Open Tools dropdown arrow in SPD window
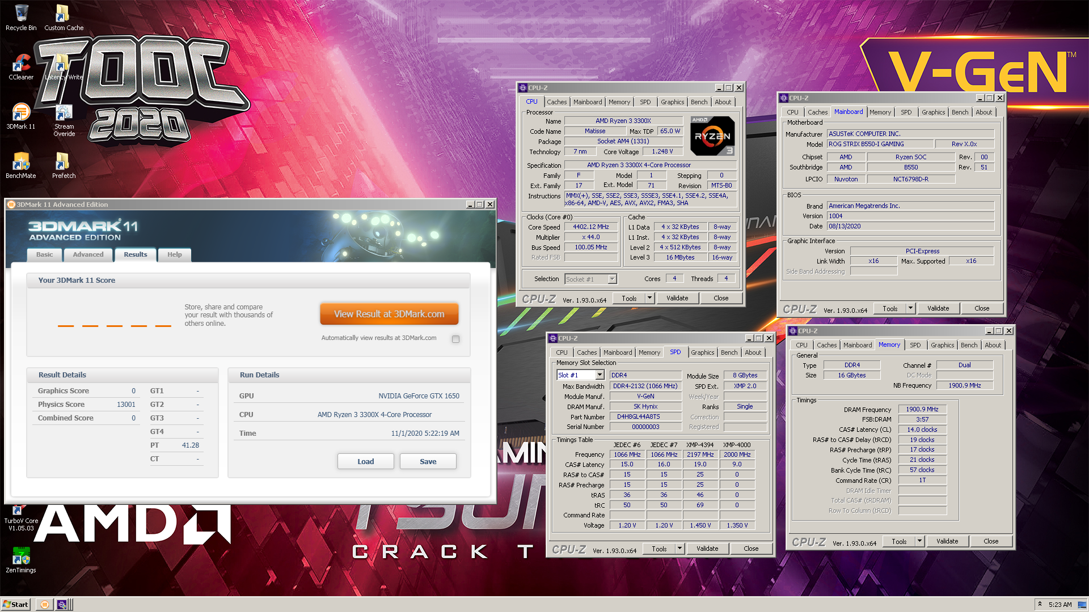 [680, 549]
